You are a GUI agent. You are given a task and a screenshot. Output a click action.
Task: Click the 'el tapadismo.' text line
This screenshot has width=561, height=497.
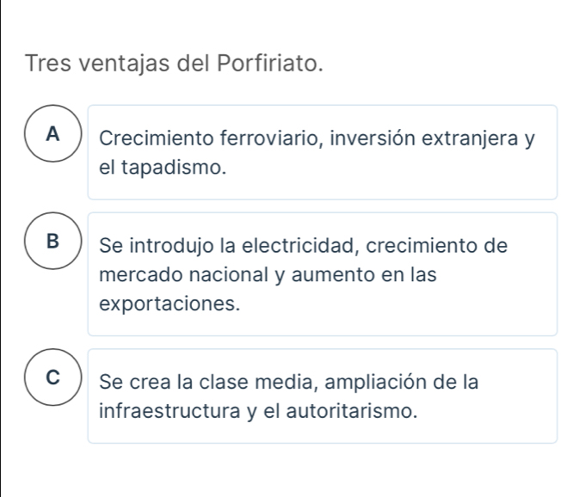163,168
